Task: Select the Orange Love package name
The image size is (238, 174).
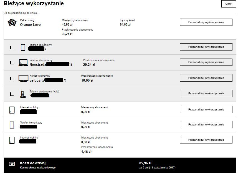Action: [30, 25]
